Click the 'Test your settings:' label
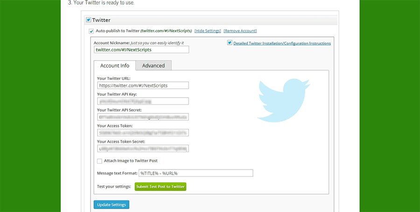The width and height of the screenshot is (420, 212). [x=114, y=186]
